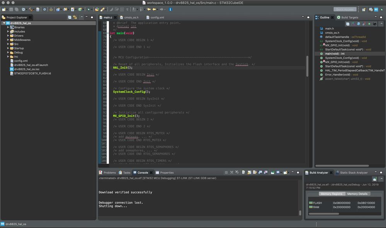This screenshot has width=386, height=228.
Task: Expand the Includes folder
Action: click(8, 31)
